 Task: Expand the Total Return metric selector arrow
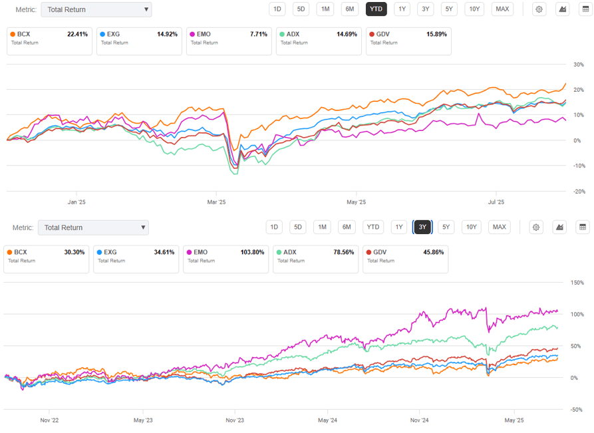tap(145, 9)
